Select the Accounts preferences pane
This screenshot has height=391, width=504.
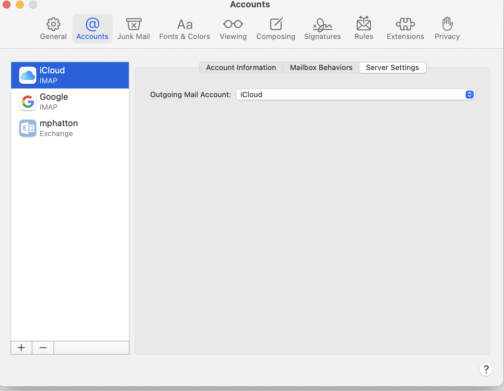point(92,29)
